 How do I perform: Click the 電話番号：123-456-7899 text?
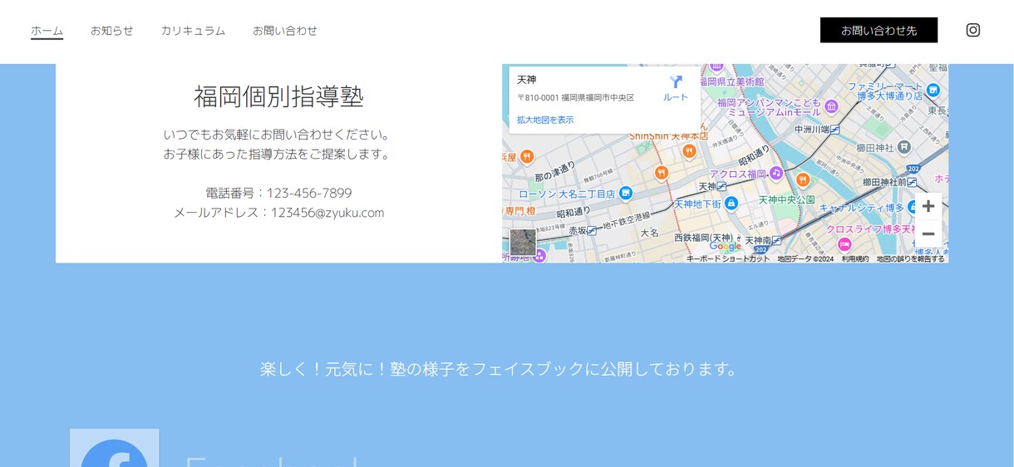278,193
